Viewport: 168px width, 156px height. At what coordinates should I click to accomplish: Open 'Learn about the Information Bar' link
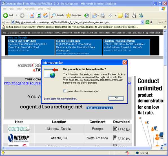(x=61, y=99)
